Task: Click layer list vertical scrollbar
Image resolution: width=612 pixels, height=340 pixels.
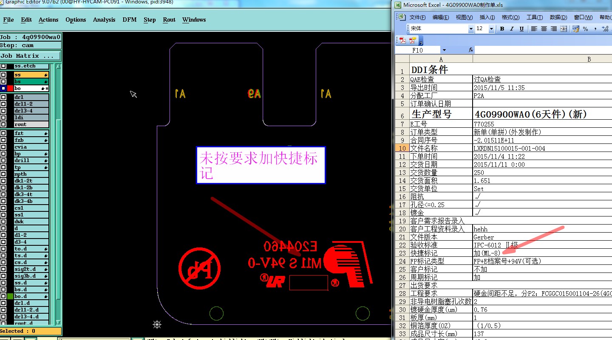Action: (x=58, y=194)
